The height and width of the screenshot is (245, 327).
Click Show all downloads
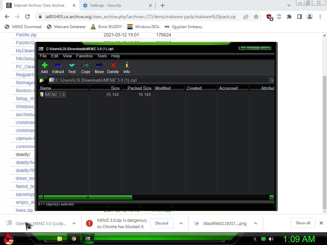[303, 223]
